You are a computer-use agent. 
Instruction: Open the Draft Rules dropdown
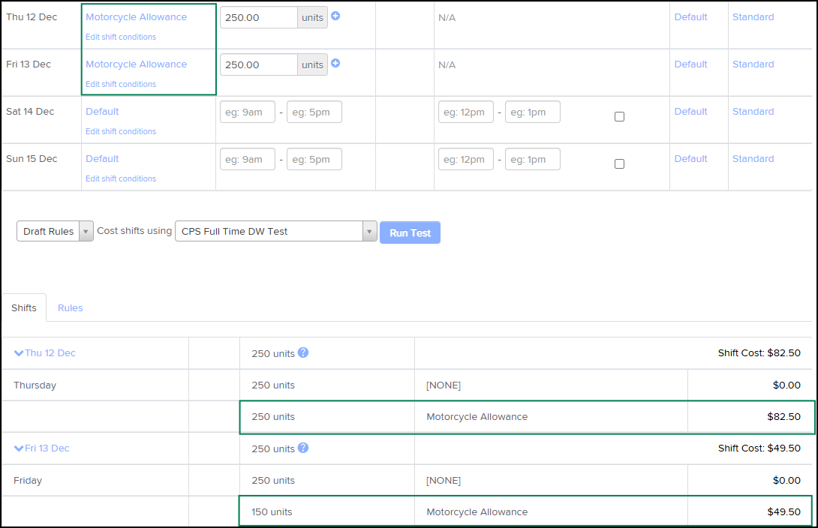click(55, 231)
